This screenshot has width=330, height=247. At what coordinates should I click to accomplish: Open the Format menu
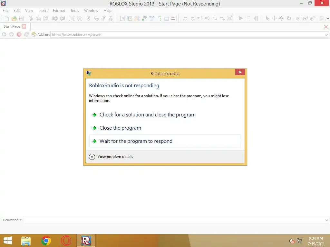click(59, 11)
